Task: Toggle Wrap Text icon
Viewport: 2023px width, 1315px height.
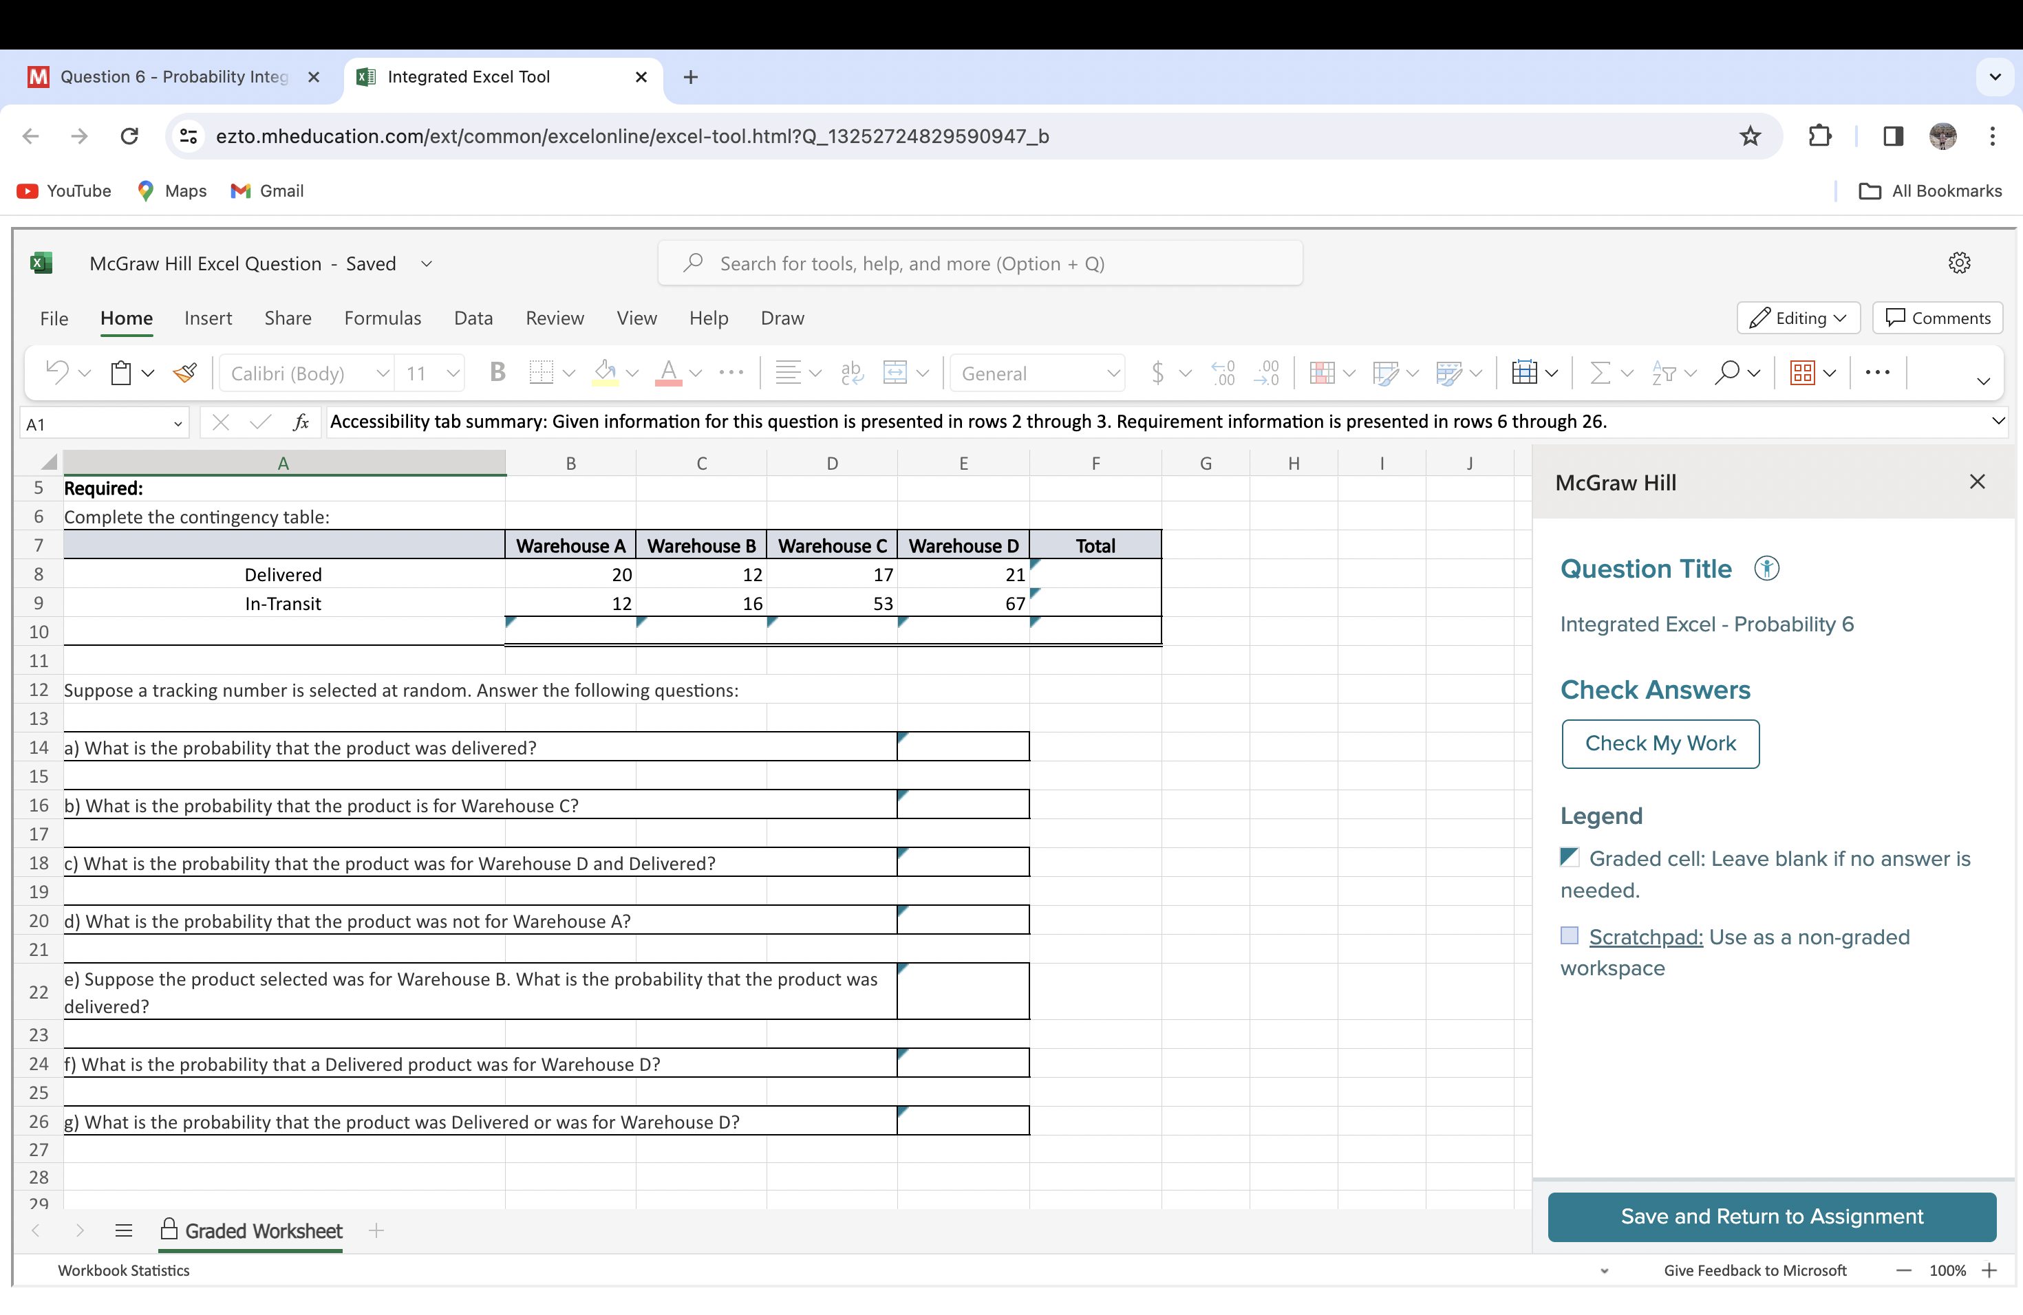Action: [x=852, y=373]
